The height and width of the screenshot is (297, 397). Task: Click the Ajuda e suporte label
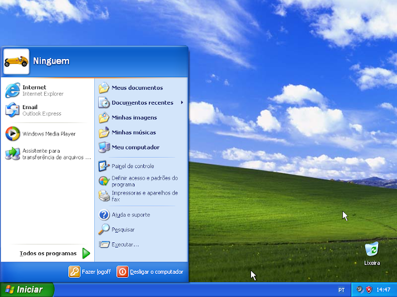pos(131,215)
